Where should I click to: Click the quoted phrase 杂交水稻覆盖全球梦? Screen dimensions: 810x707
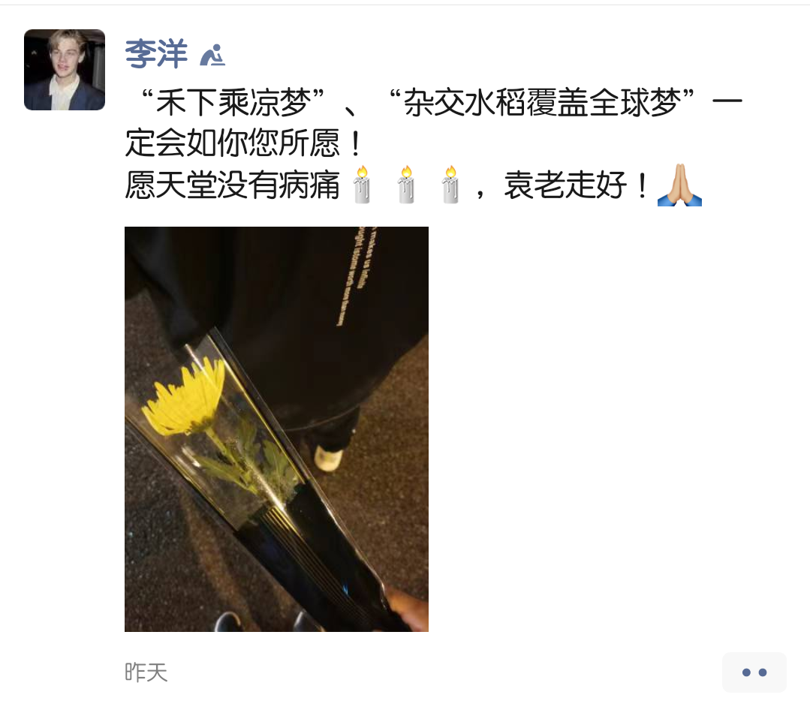coord(542,102)
